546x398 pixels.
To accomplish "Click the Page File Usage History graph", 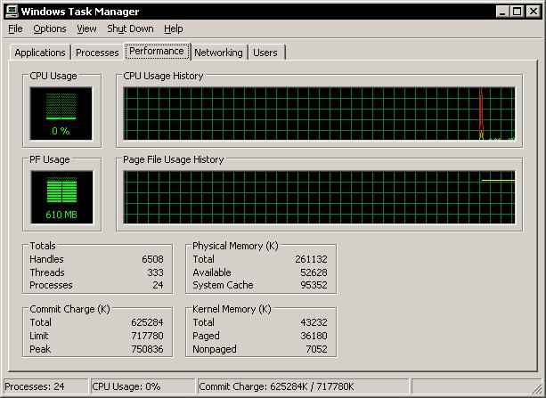I will (x=319, y=197).
